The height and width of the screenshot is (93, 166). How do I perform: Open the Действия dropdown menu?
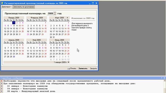tap(6, 7)
